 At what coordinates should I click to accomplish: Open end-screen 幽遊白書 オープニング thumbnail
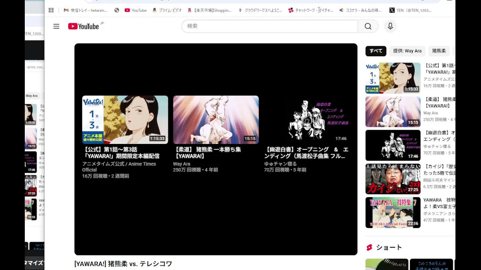(x=307, y=120)
